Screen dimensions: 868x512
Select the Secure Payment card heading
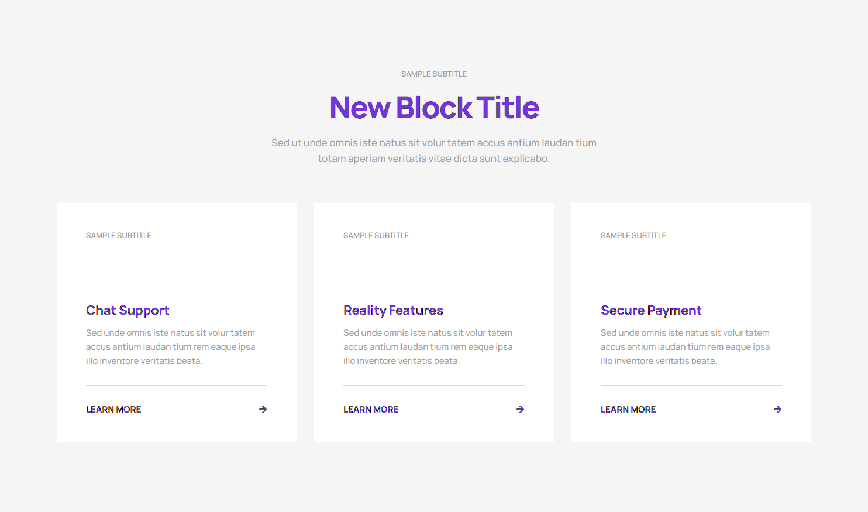coord(651,310)
